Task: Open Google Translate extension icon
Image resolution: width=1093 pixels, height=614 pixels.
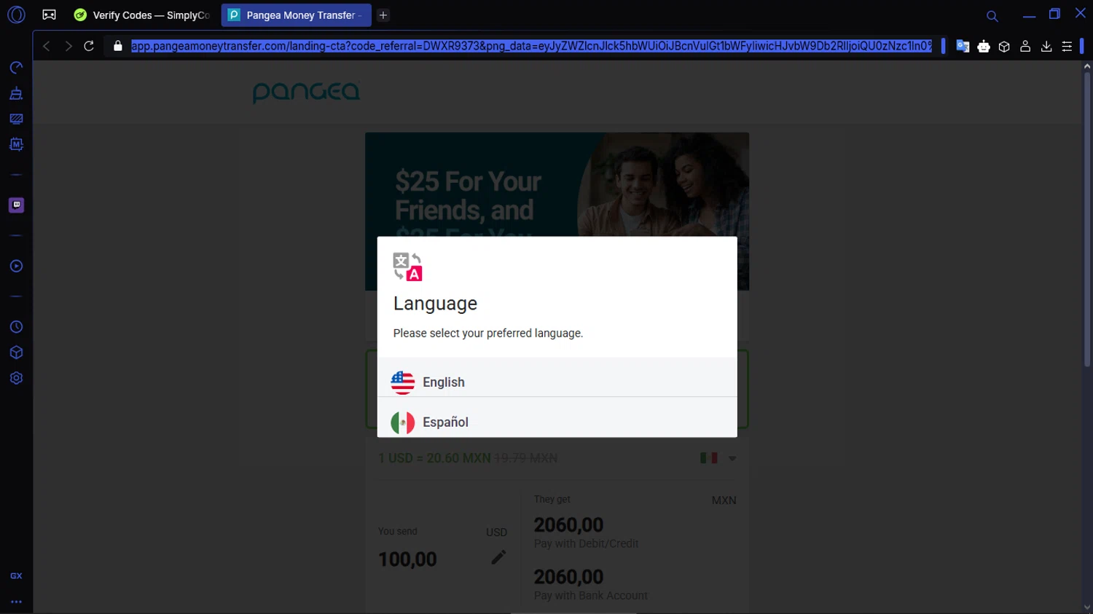Action: [x=963, y=46]
